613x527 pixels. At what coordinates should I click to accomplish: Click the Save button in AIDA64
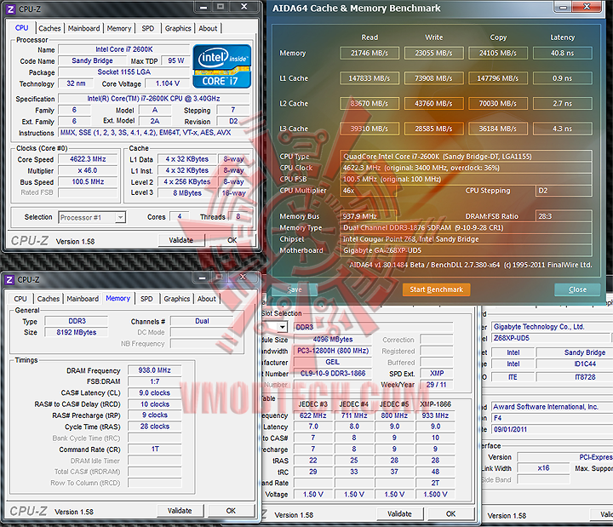(295, 289)
